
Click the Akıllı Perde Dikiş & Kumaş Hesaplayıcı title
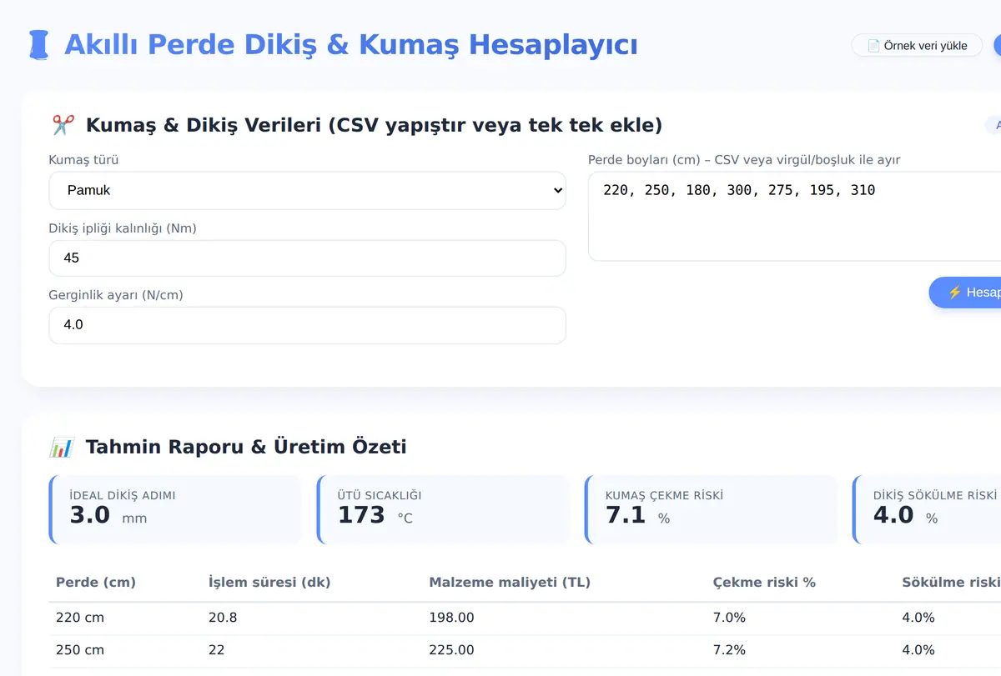(x=350, y=44)
